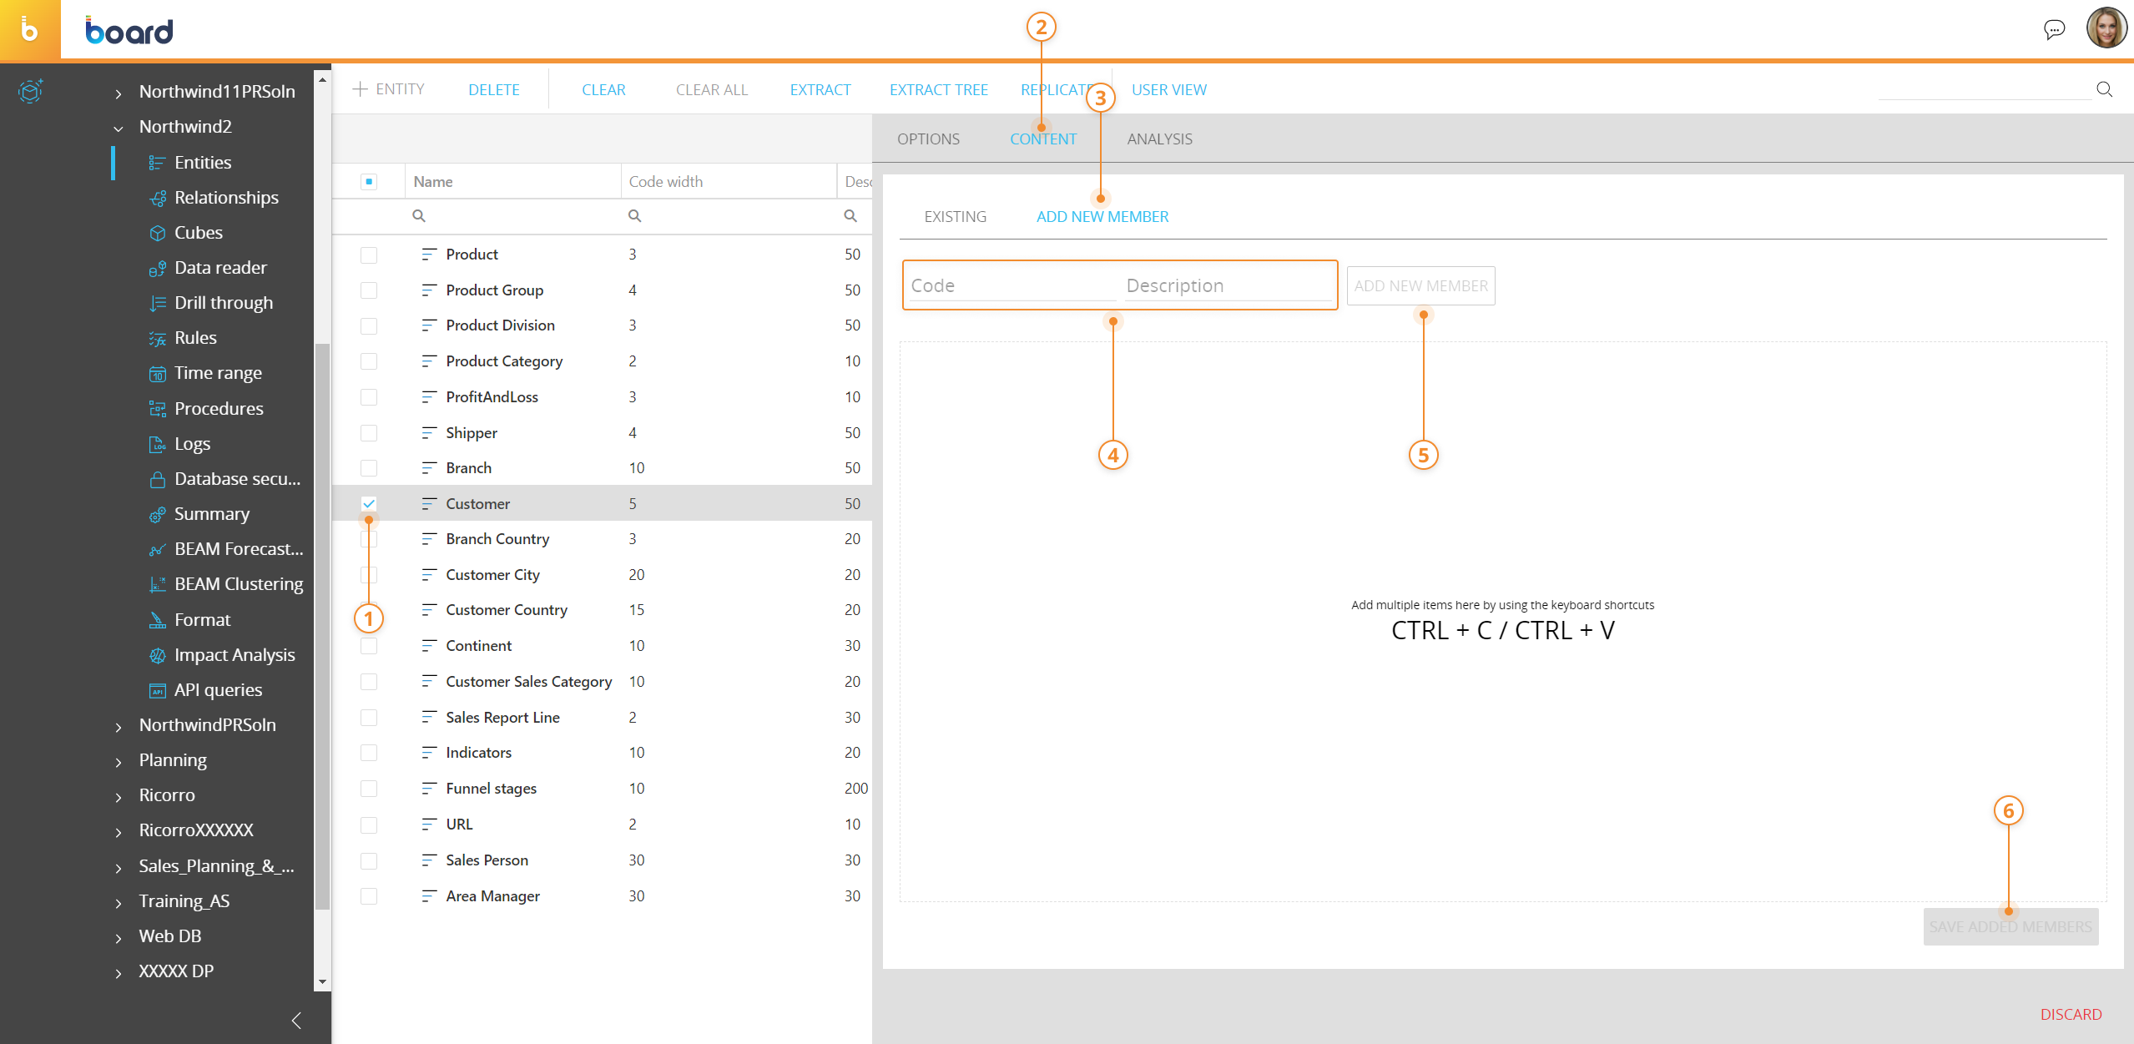
Task: Toggle the select-all header checkbox
Action: pyautogui.click(x=369, y=181)
